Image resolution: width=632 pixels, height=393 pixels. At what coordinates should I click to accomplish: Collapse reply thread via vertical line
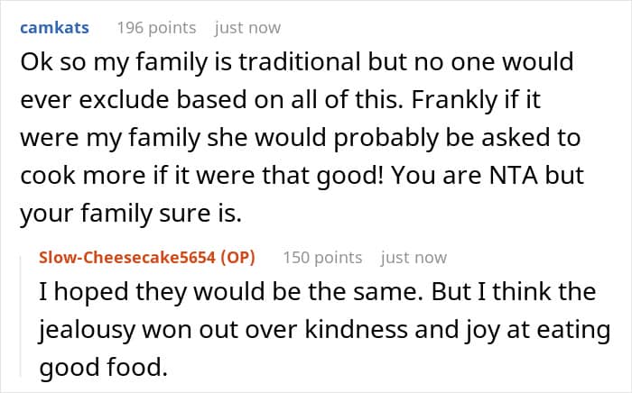21,315
